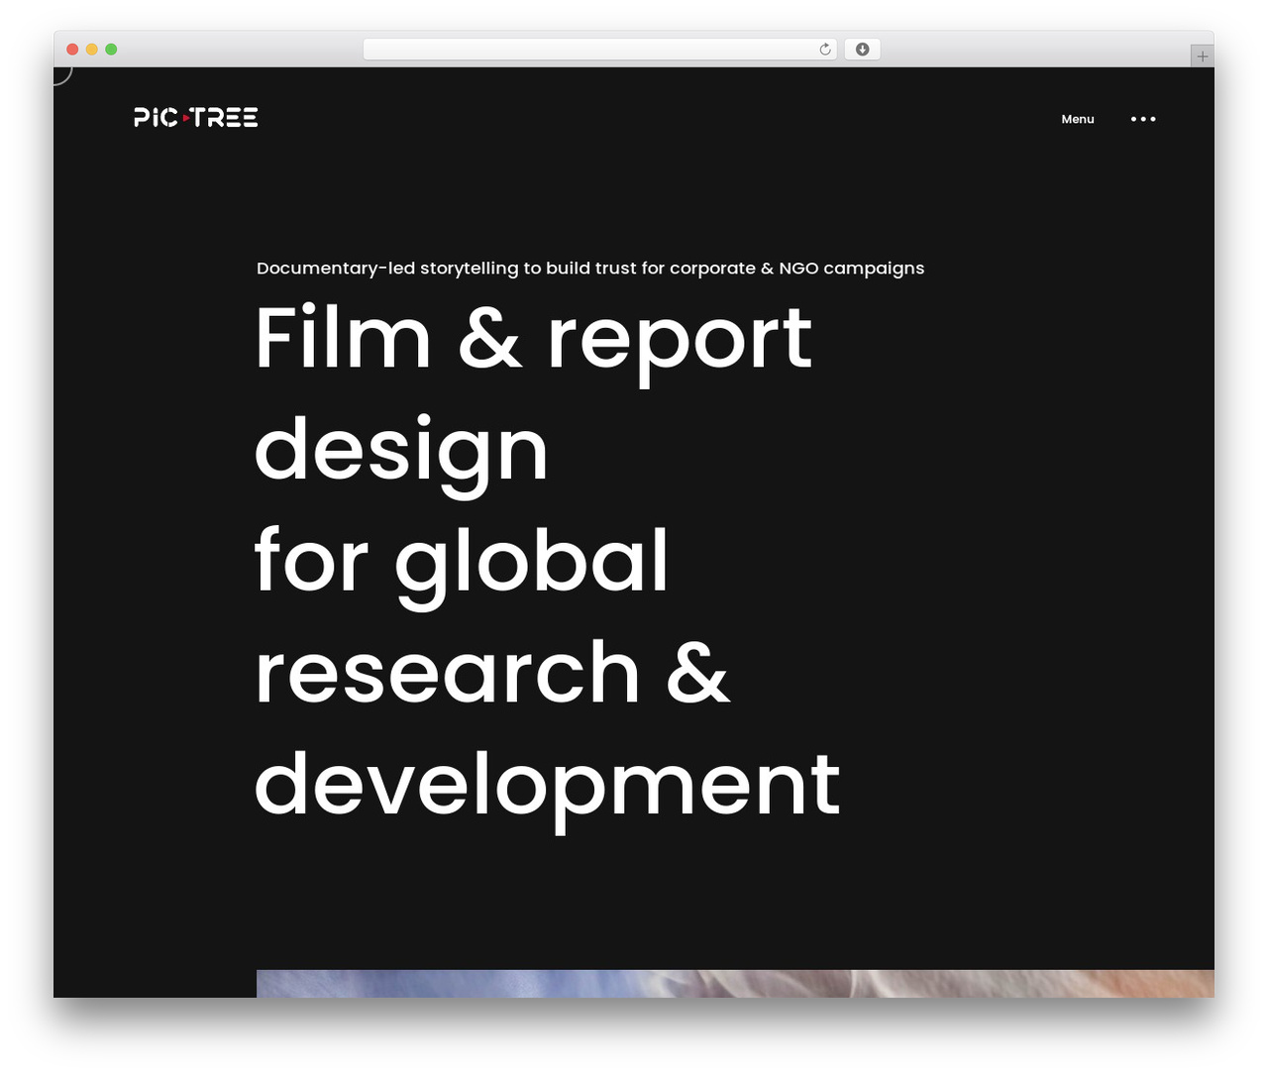Close the browser window with red button
The width and height of the screenshot is (1268, 1074).
pyautogui.click(x=72, y=50)
